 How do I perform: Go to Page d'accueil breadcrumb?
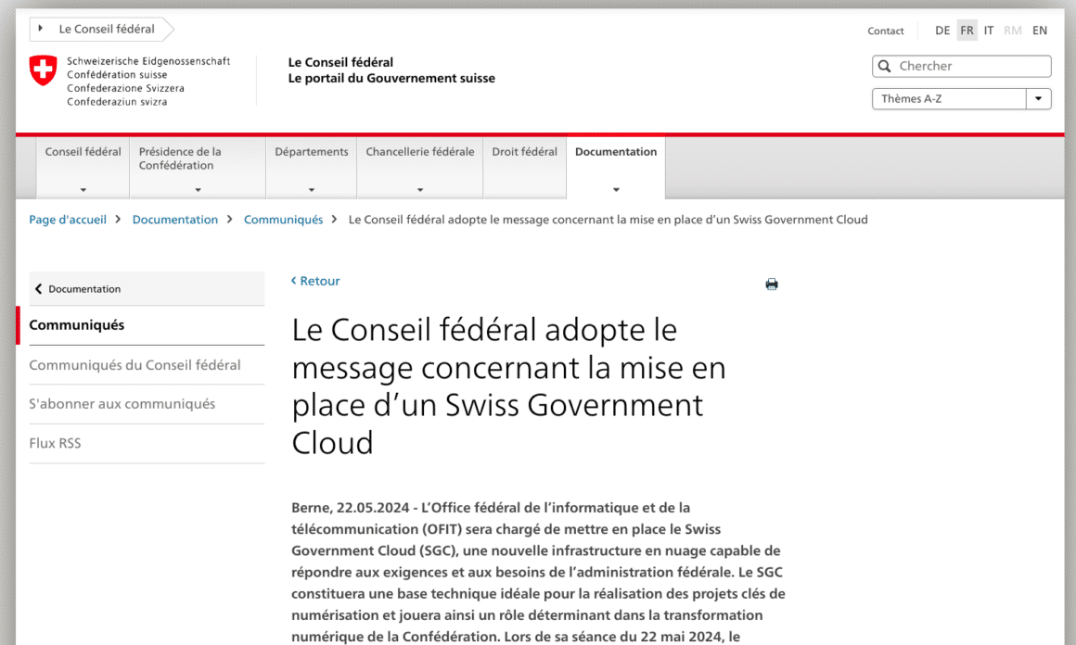pyautogui.click(x=67, y=220)
